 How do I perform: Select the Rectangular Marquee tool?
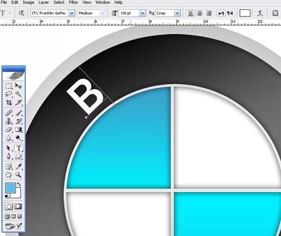(8, 86)
